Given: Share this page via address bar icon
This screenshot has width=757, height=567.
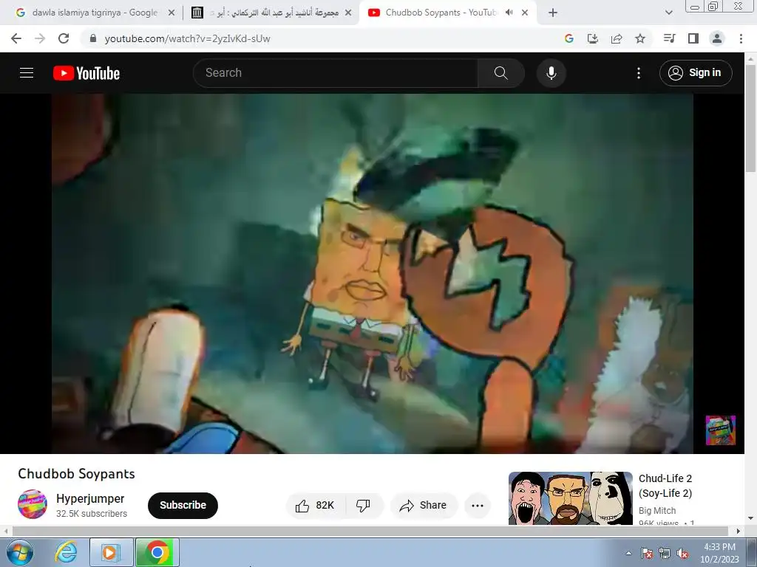Looking at the screenshot, I should (x=617, y=38).
